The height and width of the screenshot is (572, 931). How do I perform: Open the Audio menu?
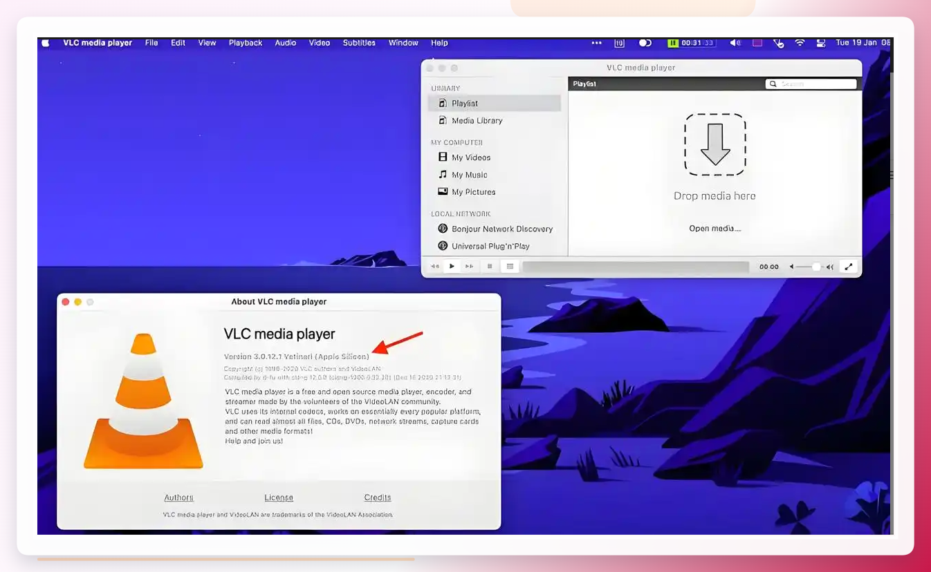coord(286,43)
